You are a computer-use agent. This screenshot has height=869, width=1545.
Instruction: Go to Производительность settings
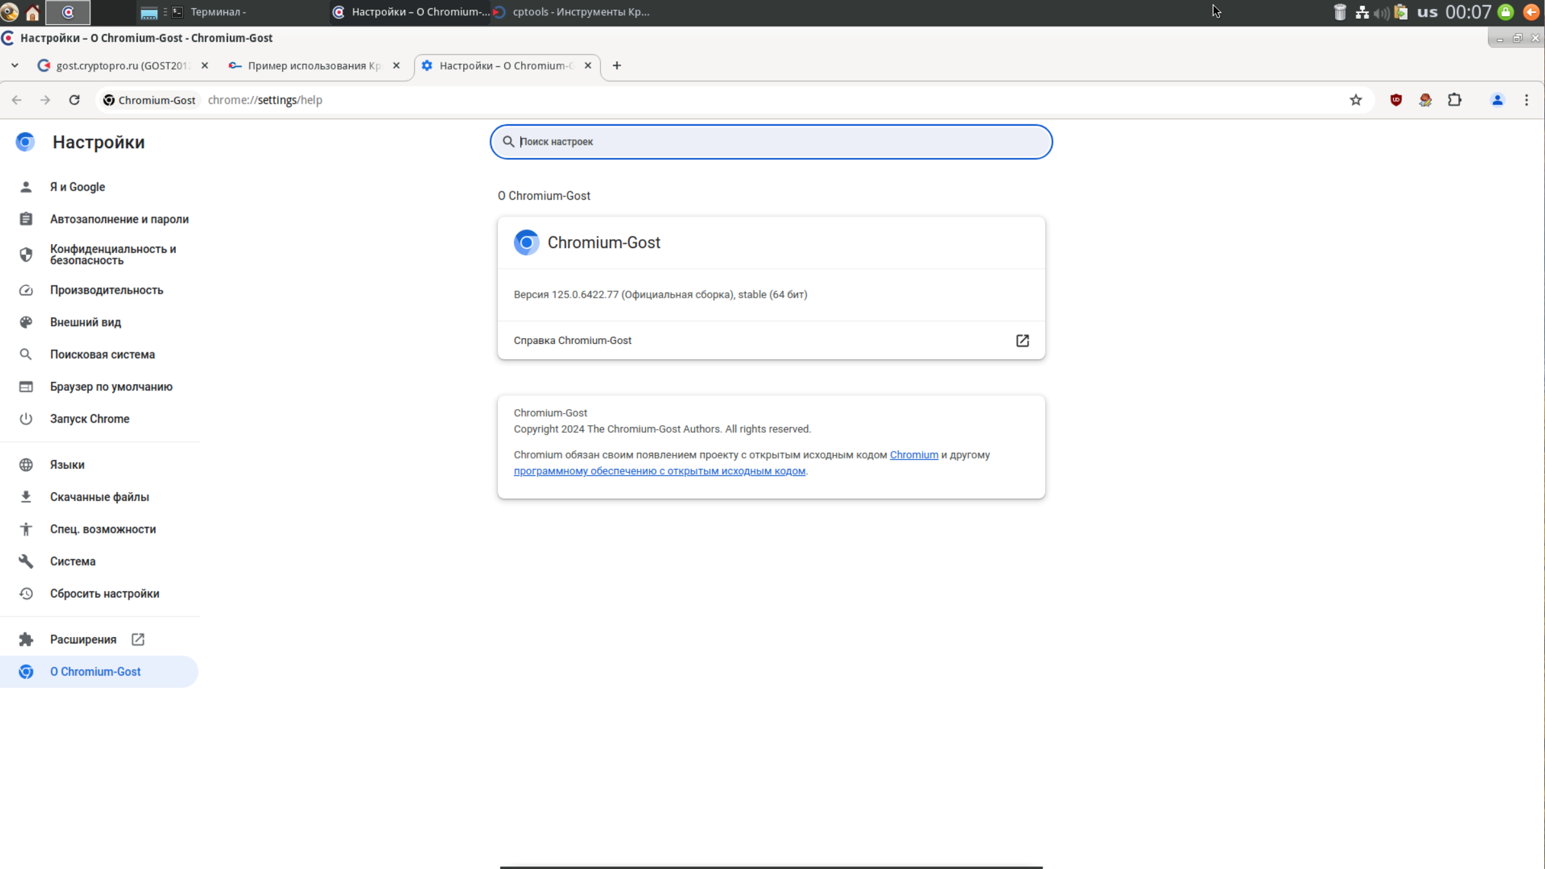tap(106, 290)
